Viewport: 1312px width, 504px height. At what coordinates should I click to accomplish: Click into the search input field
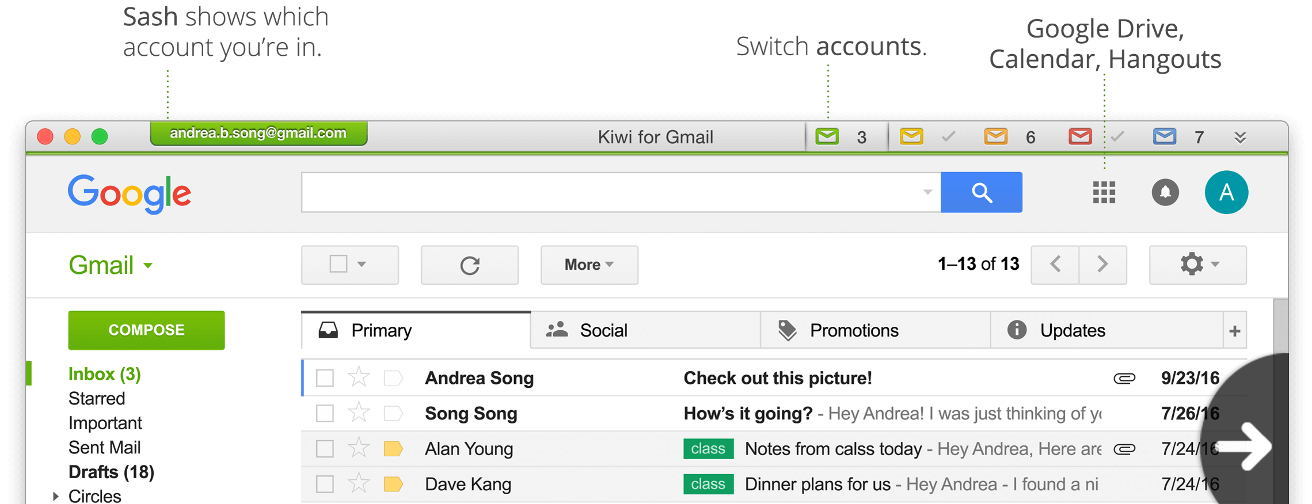610,193
